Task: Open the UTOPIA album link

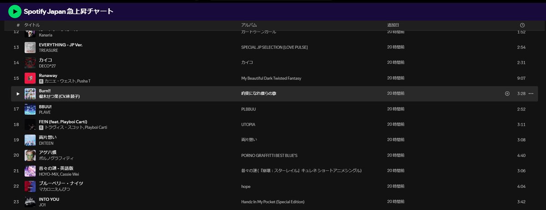Action: (x=248, y=125)
